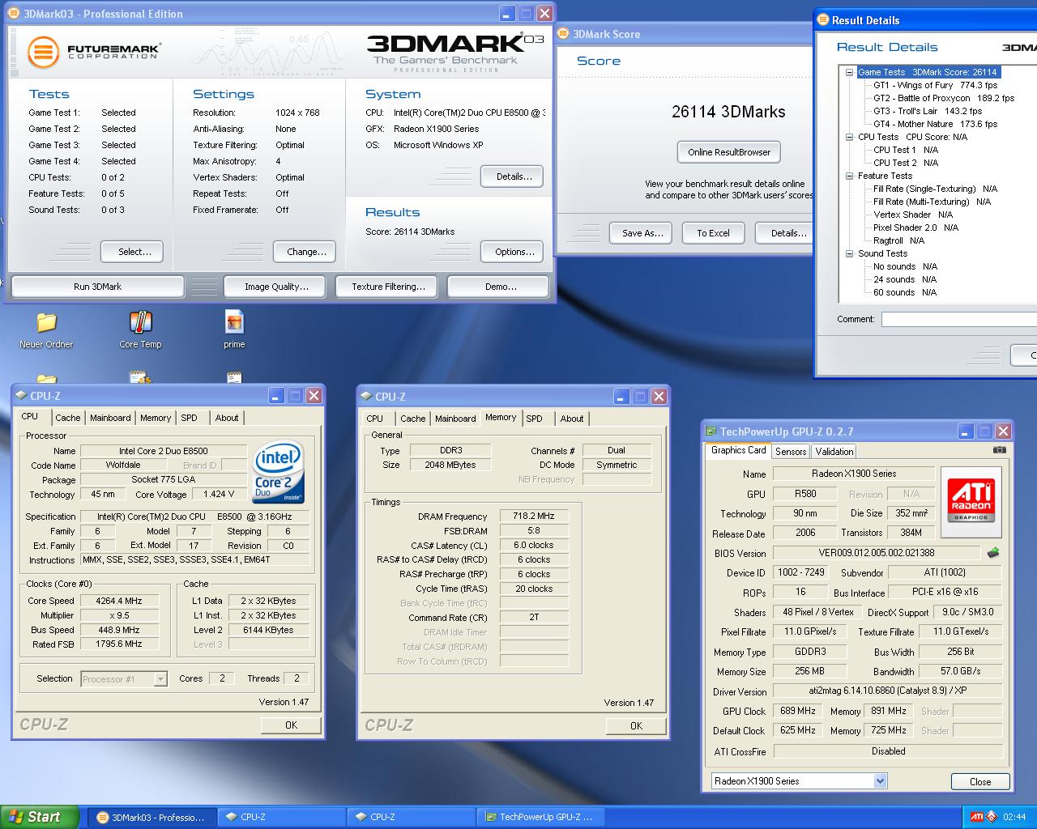The image size is (1037, 829).
Task: Click the GPU Clock value 689 MHz
Action: point(798,711)
